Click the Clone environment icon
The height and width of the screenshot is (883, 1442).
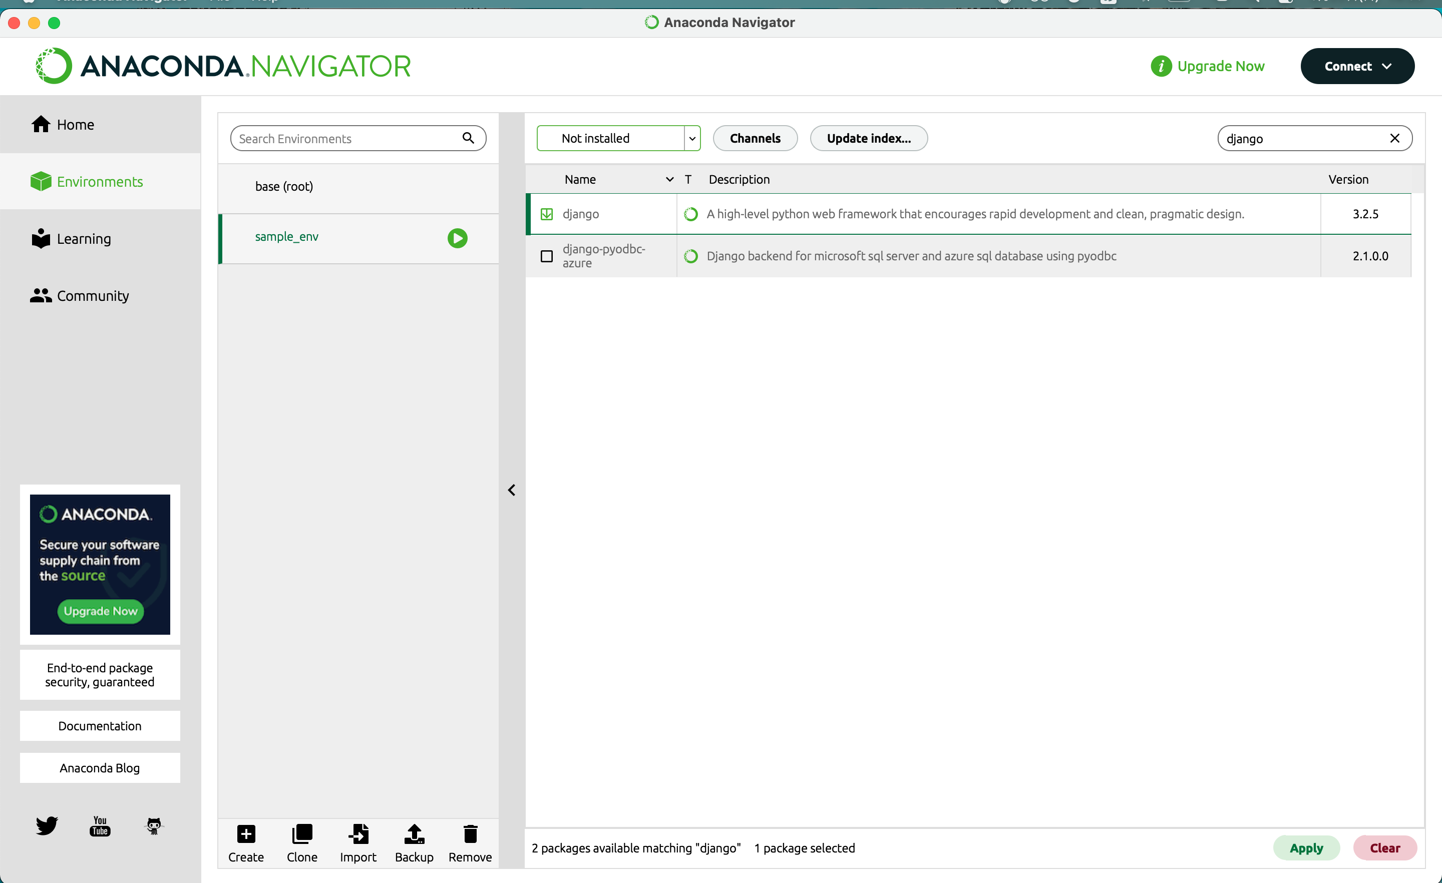(x=302, y=834)
